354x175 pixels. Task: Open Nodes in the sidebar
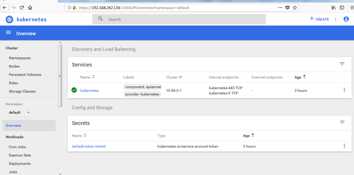pos(14,66)
